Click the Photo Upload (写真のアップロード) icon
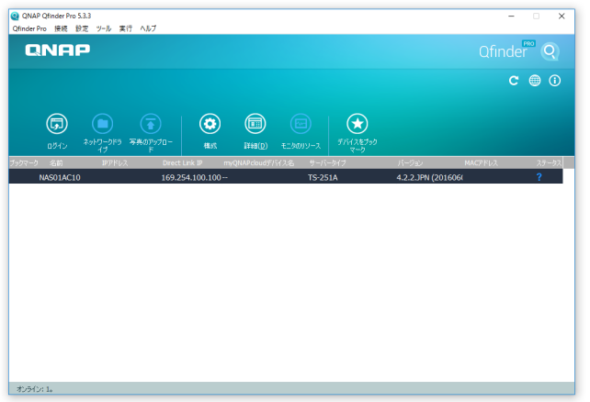This screenshot has height=402, width=590. [x=151, y=124]
